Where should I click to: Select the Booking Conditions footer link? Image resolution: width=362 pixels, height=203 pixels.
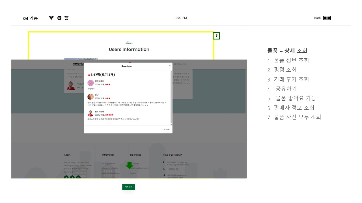pyautogui.click(x=111, y=173)
